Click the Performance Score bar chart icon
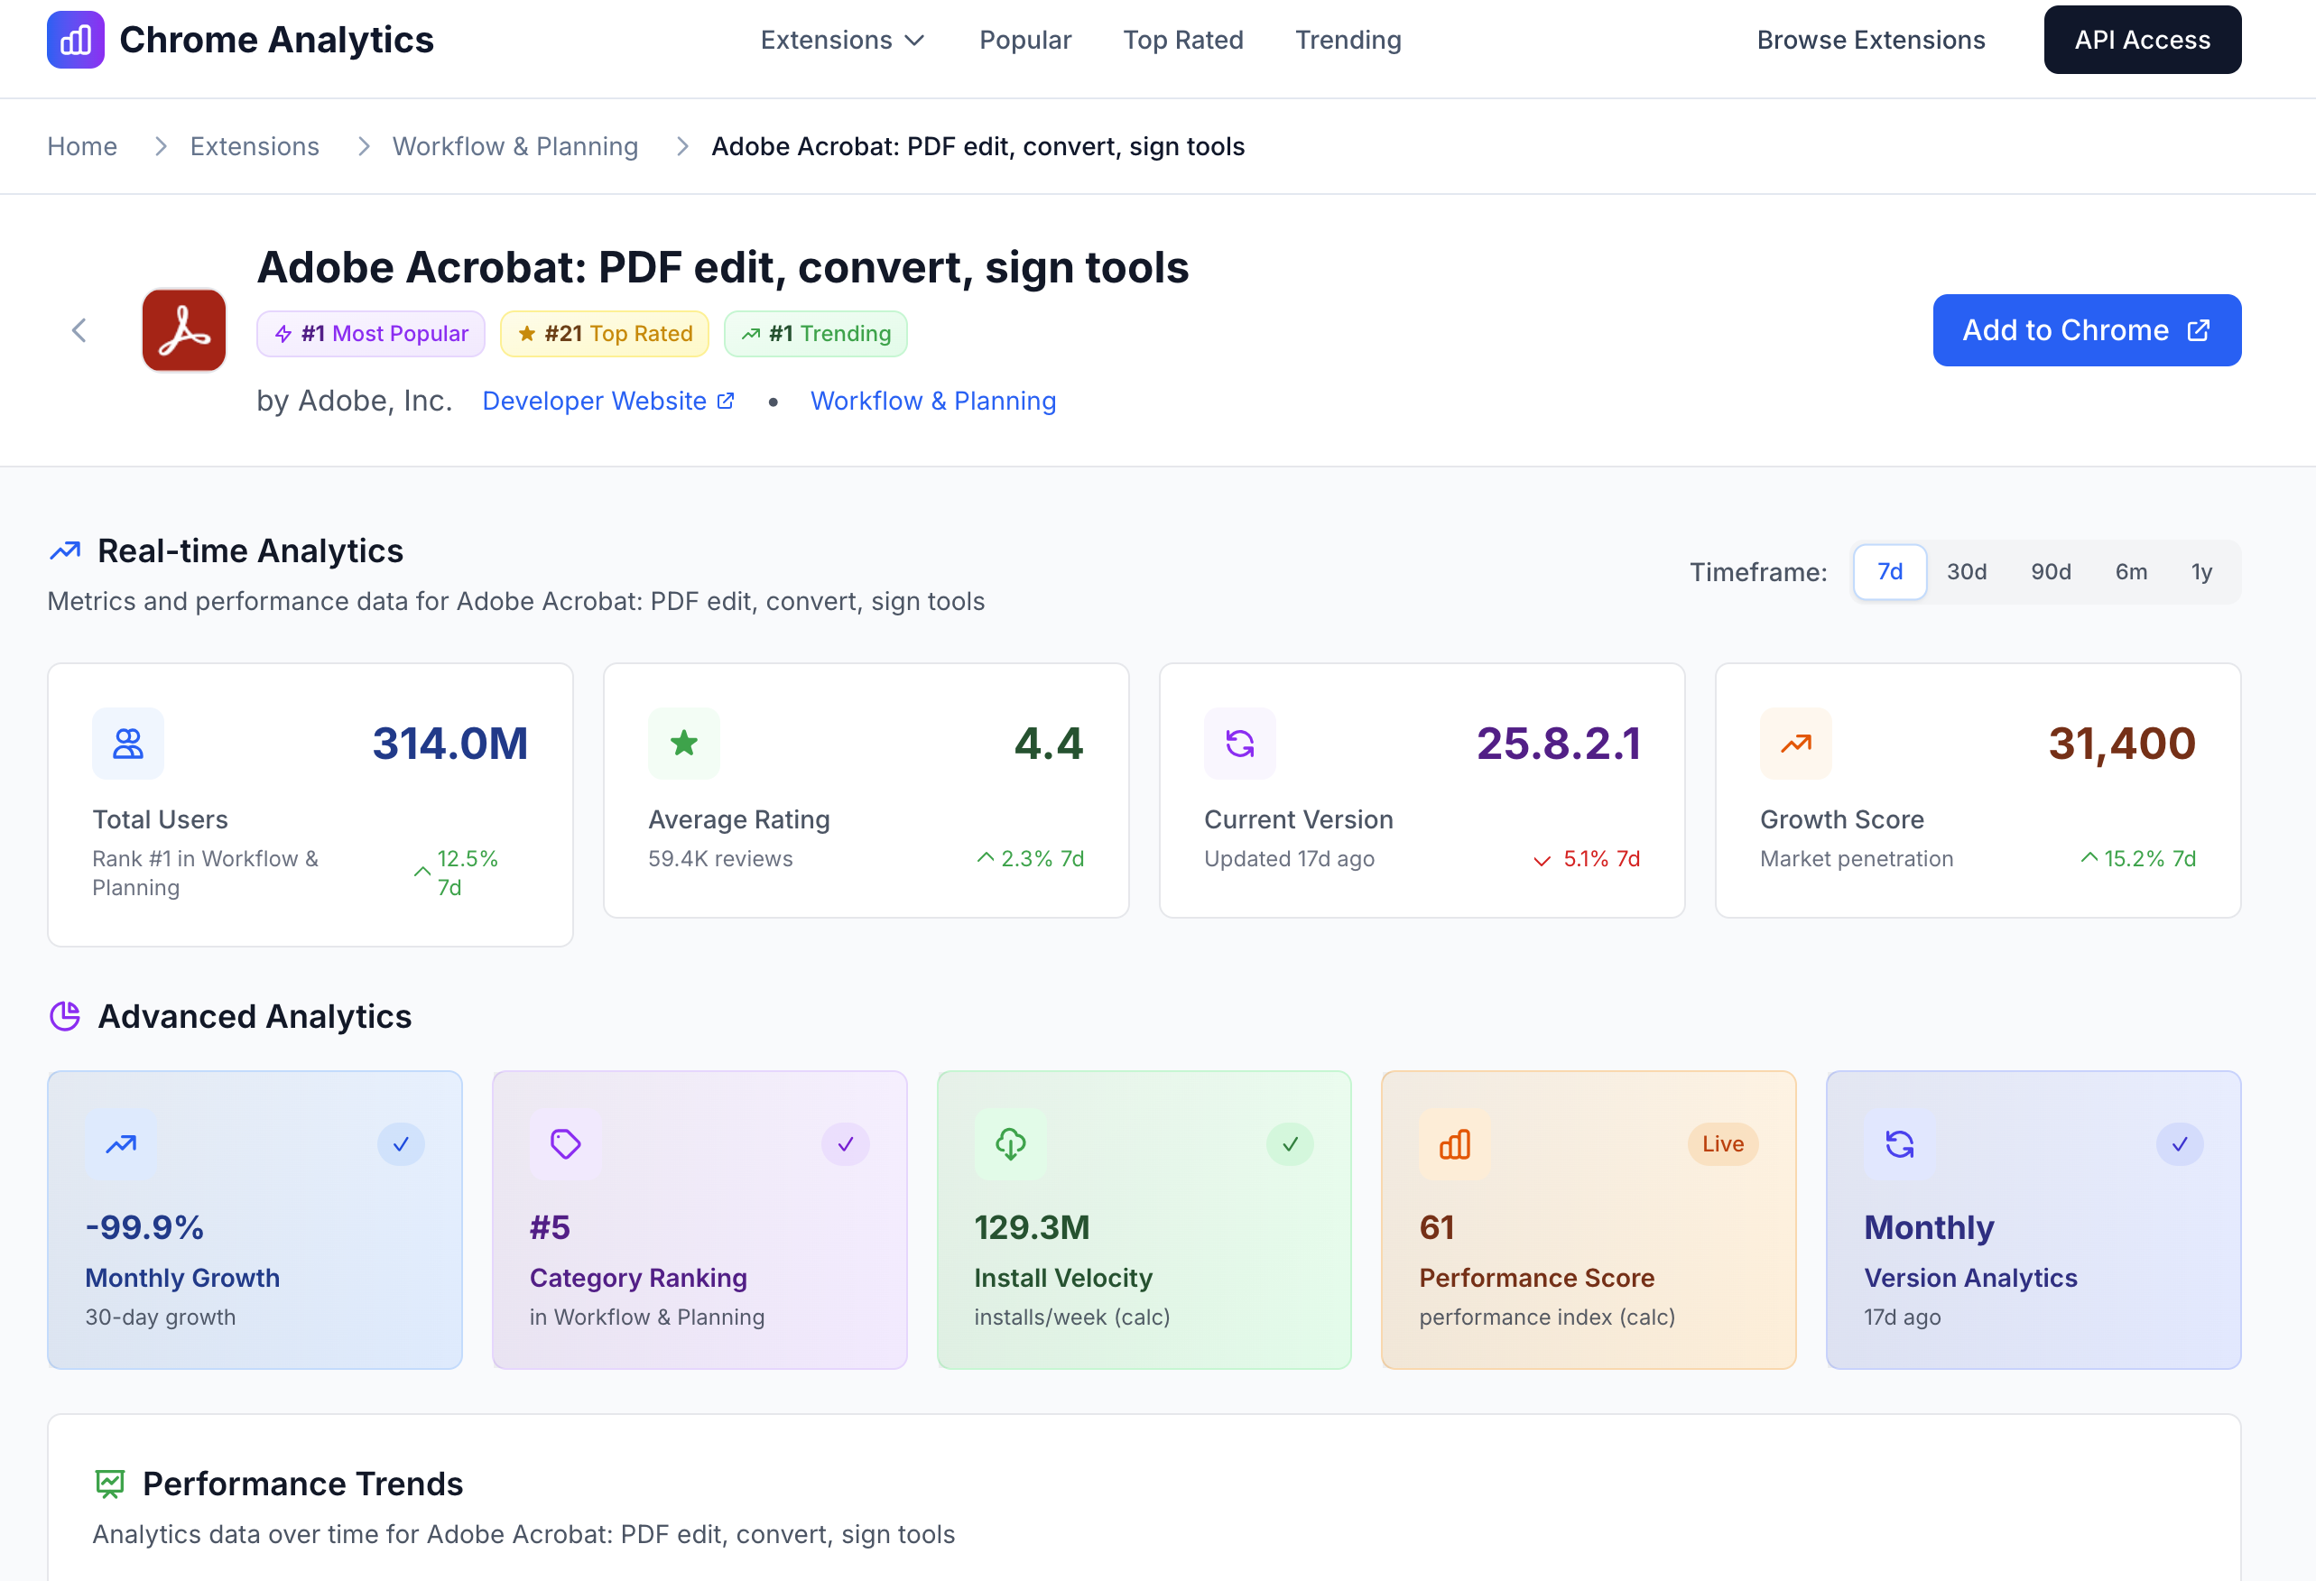This screenshot has height=1581, width=2316. click(1455, 1144)
